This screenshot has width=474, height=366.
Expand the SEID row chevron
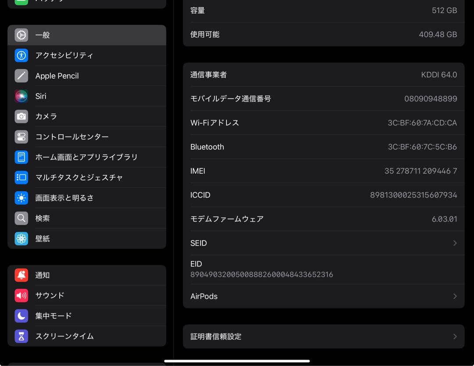[455, 243]
